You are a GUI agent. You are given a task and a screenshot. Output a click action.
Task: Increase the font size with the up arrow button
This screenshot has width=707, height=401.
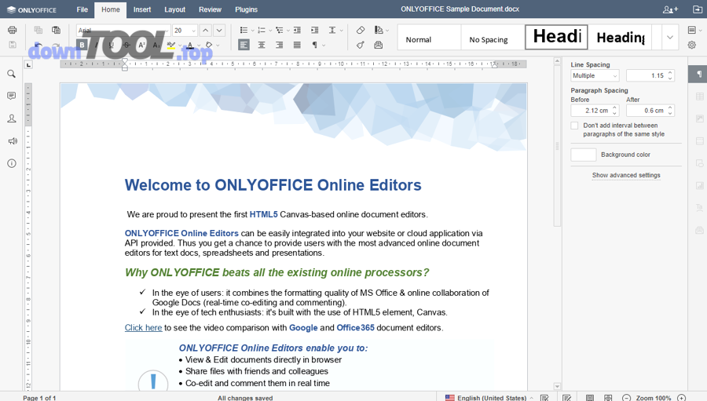205,30
